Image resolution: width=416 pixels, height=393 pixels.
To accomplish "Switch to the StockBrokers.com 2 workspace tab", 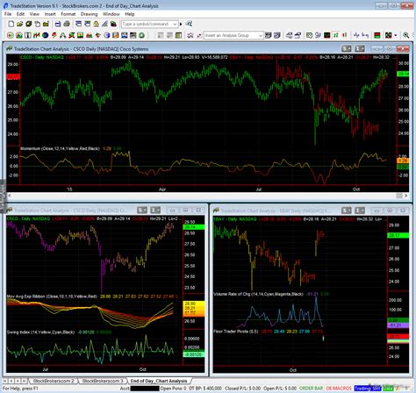I will [x=54, y=381].
